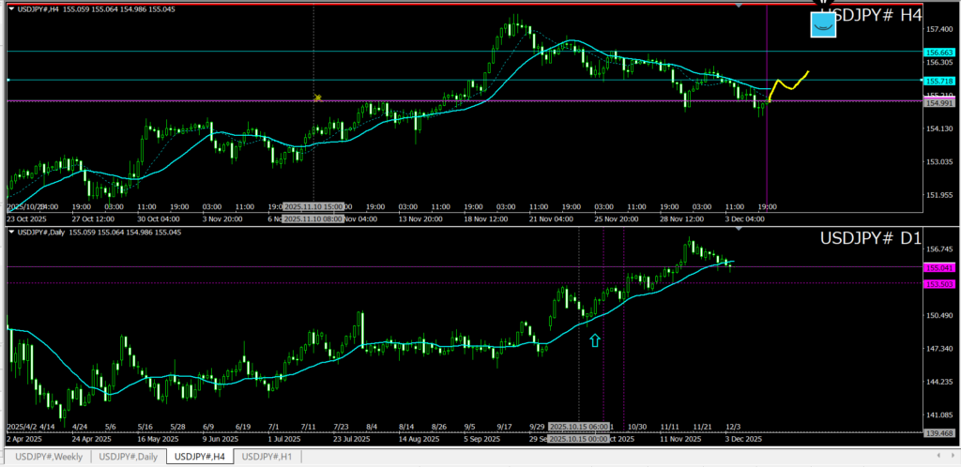
Task: Go to the USDJPY#,H1 tab
Action: [x=270, y=457]
